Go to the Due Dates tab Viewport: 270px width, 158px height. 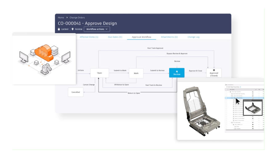click(x=115, y=37)
